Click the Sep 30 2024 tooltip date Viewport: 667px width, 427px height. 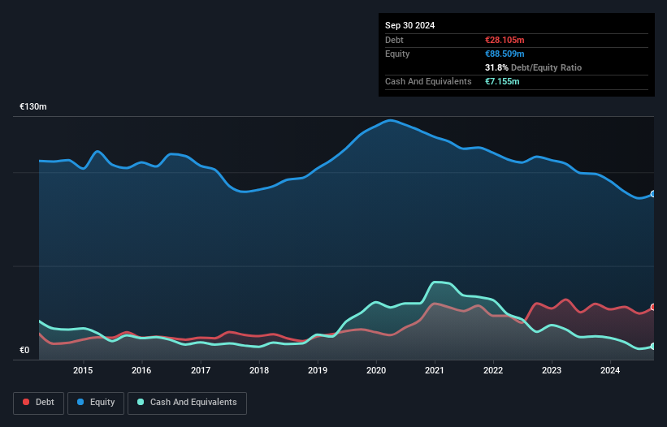coord(409,25)
